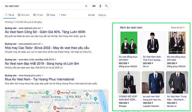Open Mua Áo Vest Nam Hoang Phuc link

click(39, 79)
